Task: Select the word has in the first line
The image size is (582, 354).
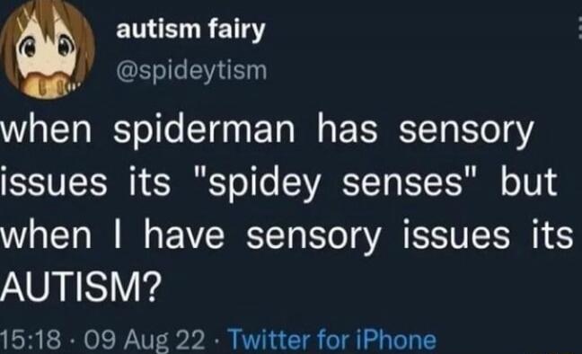Action: coord(347,130)
